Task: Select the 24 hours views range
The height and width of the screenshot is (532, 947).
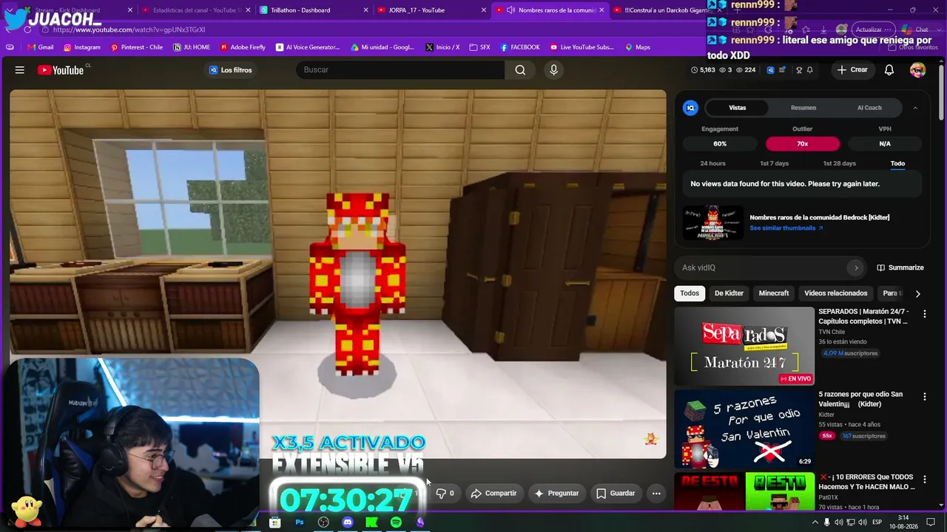Action: click(712, 163)
